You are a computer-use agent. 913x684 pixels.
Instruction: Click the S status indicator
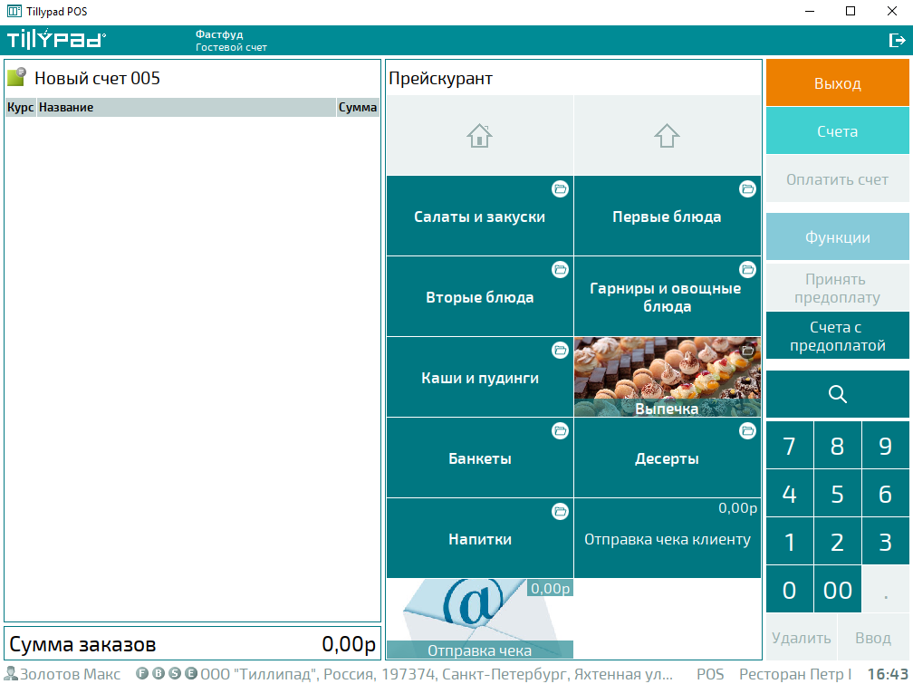175,673
